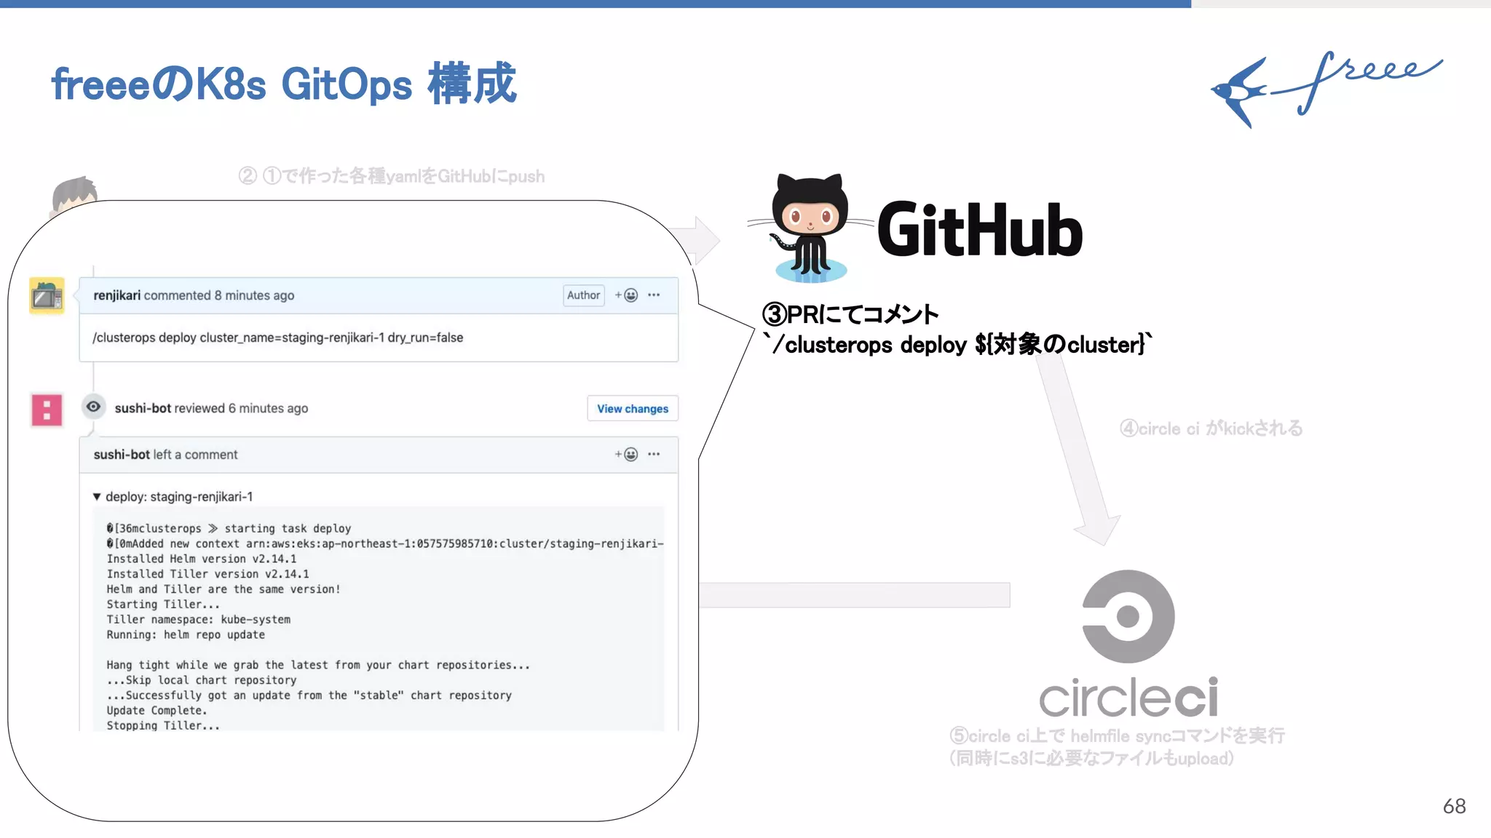This screenshot has width=1491, height=838.
Task: Open renjikari username link in comment header
Action: (116, 295)
